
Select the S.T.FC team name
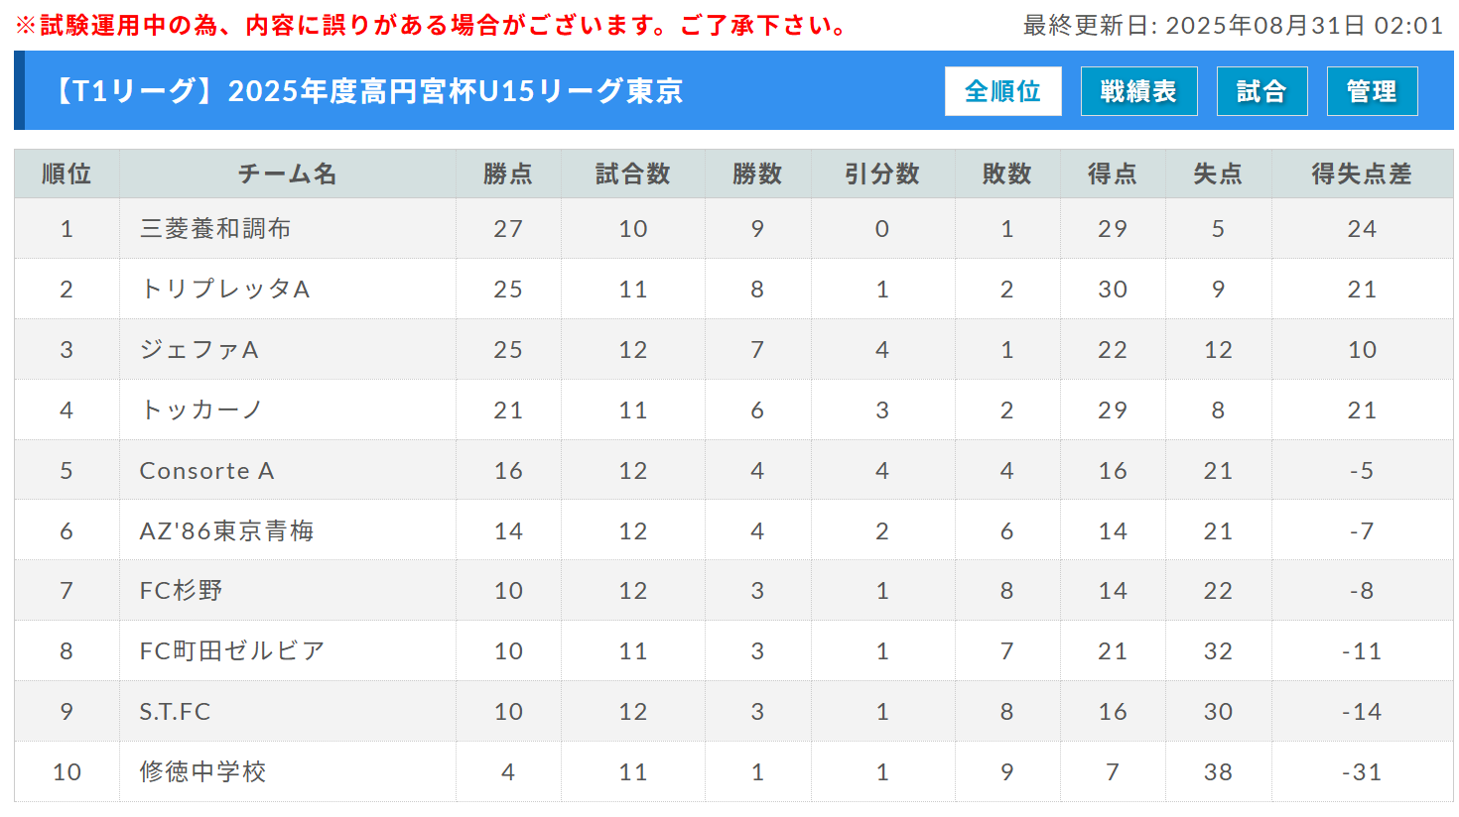coord(175,711)
